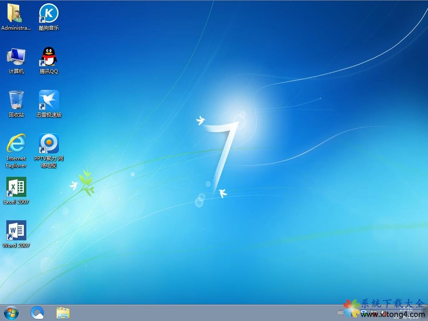Screen dimensions: 428x321
Task: Click the keyboard input icon in tray
Action: [x=340, y=313]
